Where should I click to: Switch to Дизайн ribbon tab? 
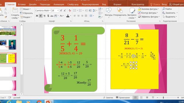pos(33,5)
